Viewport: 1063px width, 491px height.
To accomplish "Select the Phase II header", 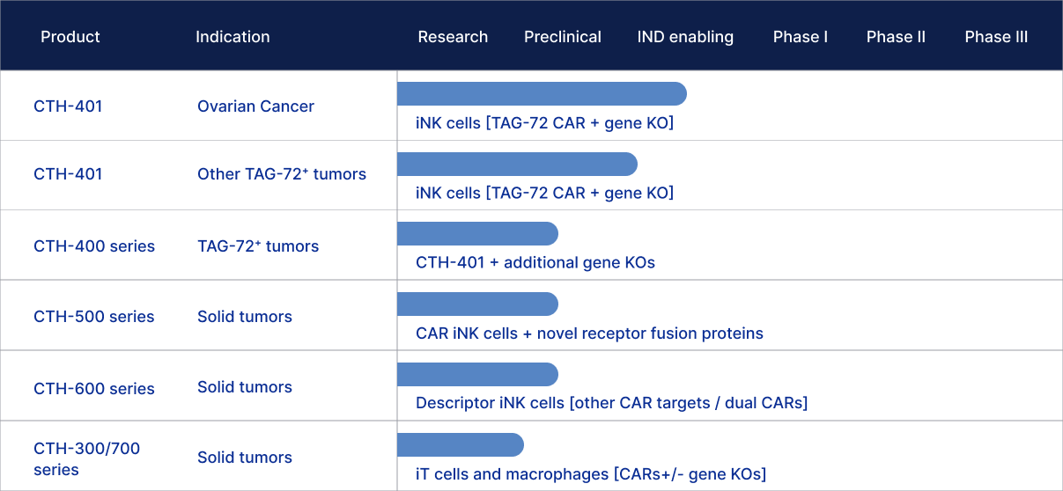I will [x=896, y=37].
